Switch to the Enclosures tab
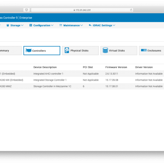The width and height of the screenshot is (164, 164). (151, 50)
